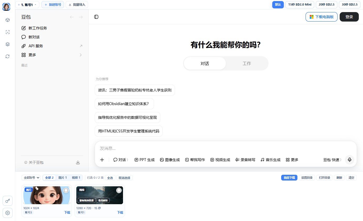Click the user avatar icon in the left rail

6,7
